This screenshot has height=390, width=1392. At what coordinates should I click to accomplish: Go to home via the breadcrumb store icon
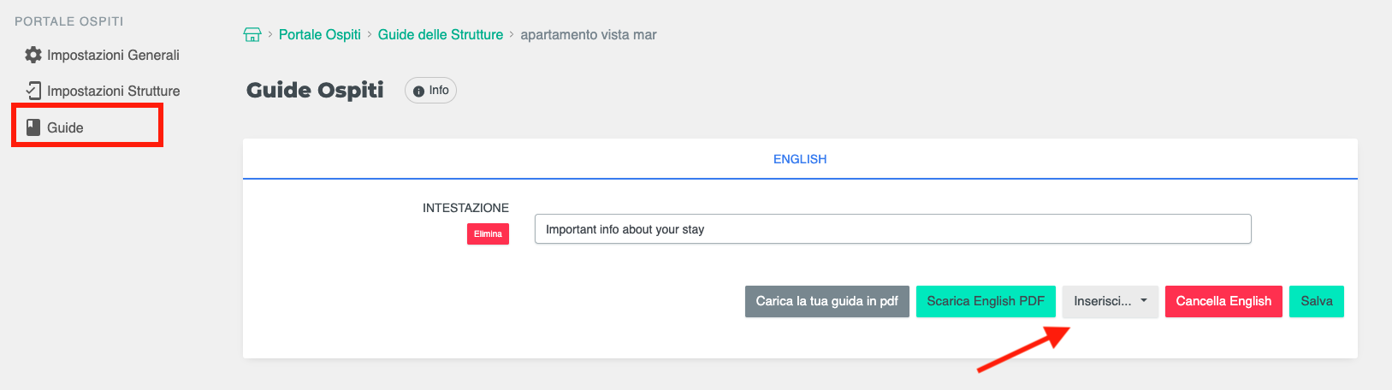252,35
